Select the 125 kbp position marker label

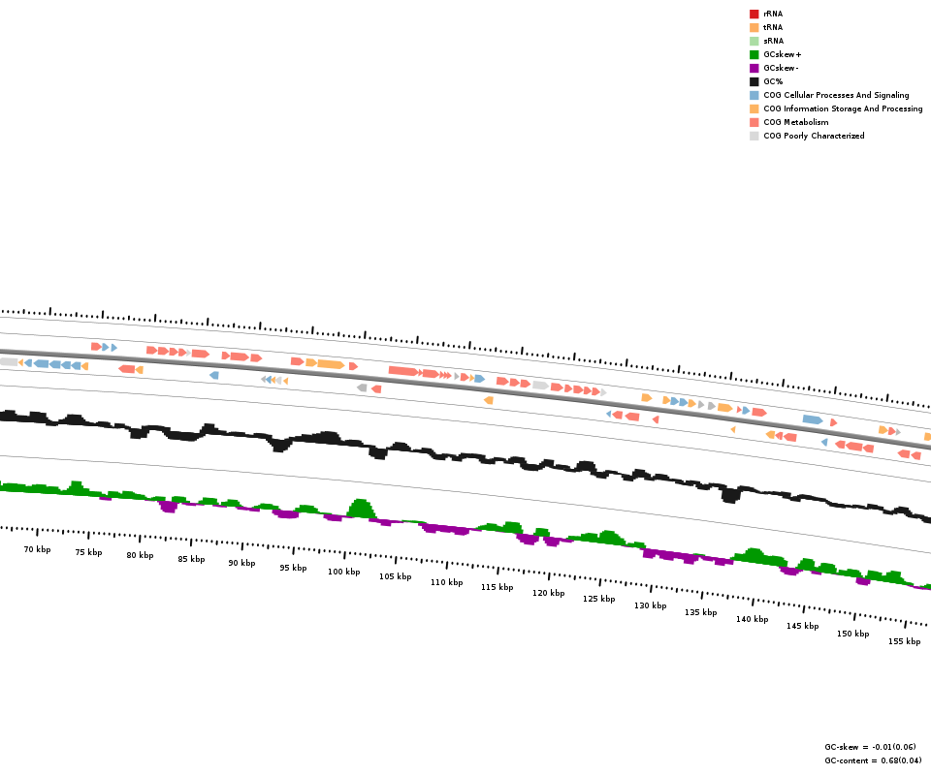click(598, 599)
